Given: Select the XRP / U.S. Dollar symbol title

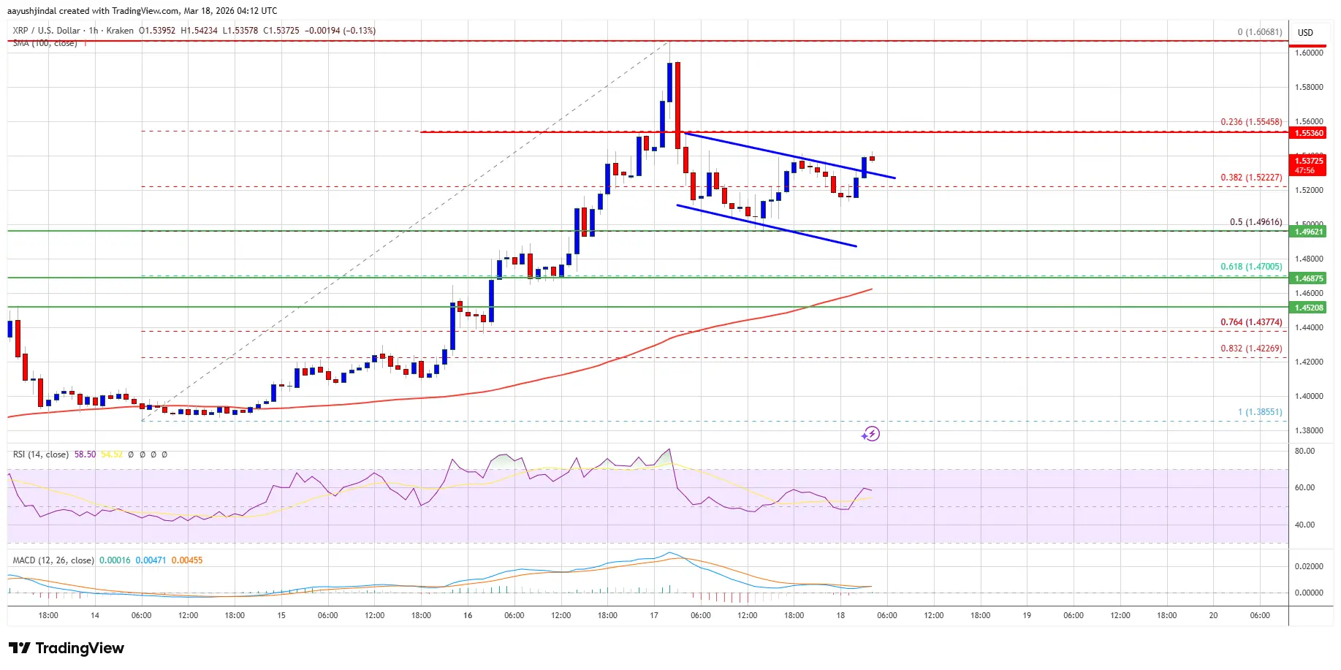Looking at the screenshot, I should pos(44,31).
